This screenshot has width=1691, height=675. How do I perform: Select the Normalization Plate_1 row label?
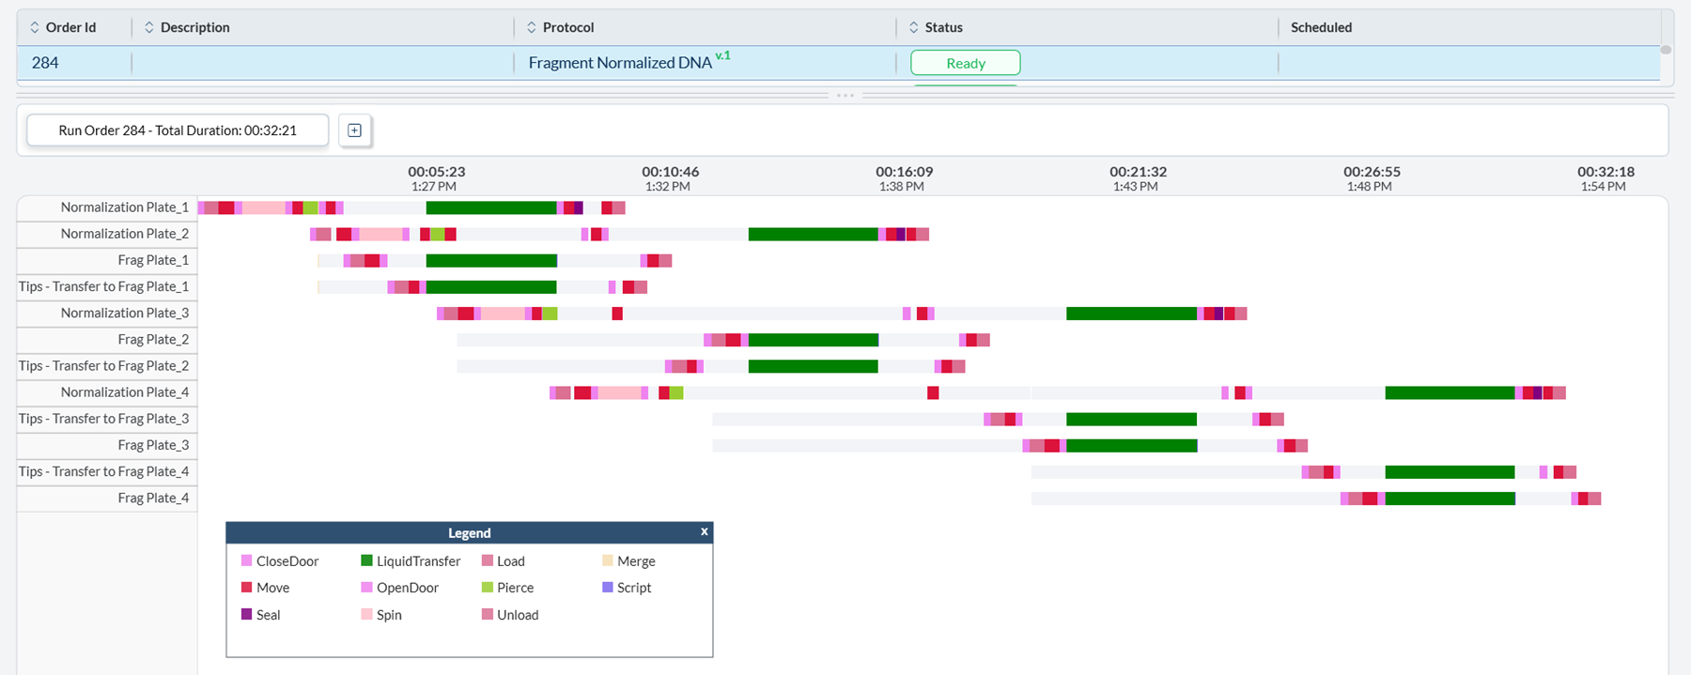click(x=124, y=207)
